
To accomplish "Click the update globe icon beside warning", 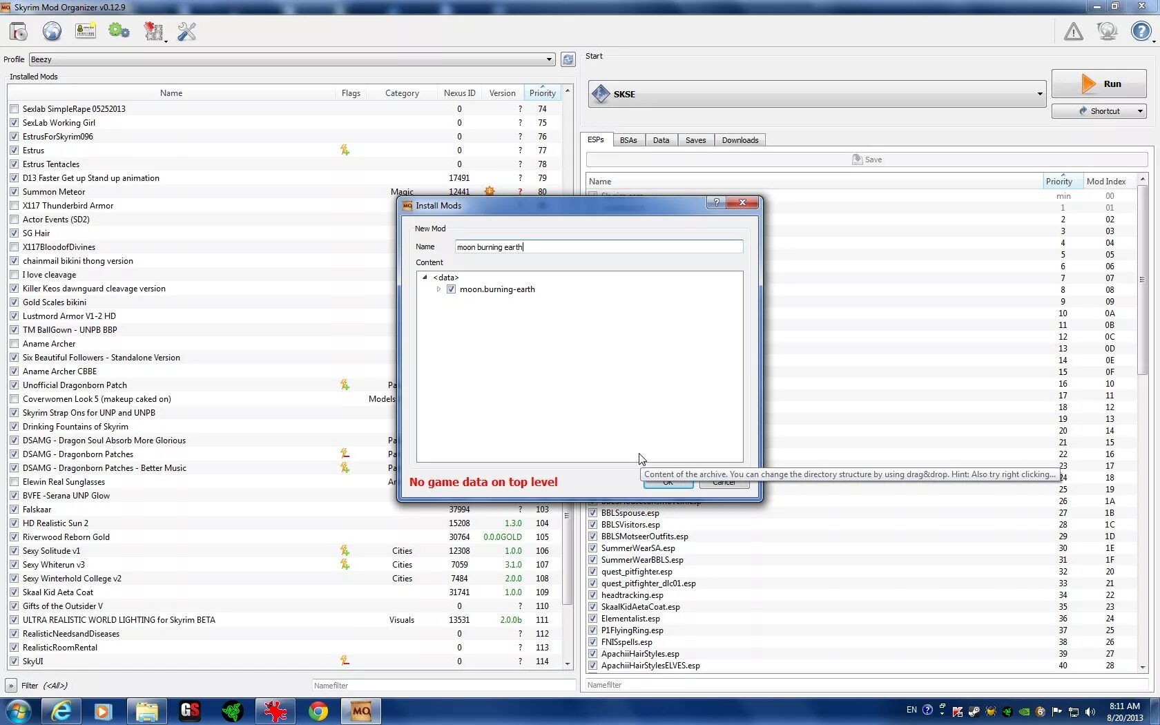I will (x=1107, y=31).
